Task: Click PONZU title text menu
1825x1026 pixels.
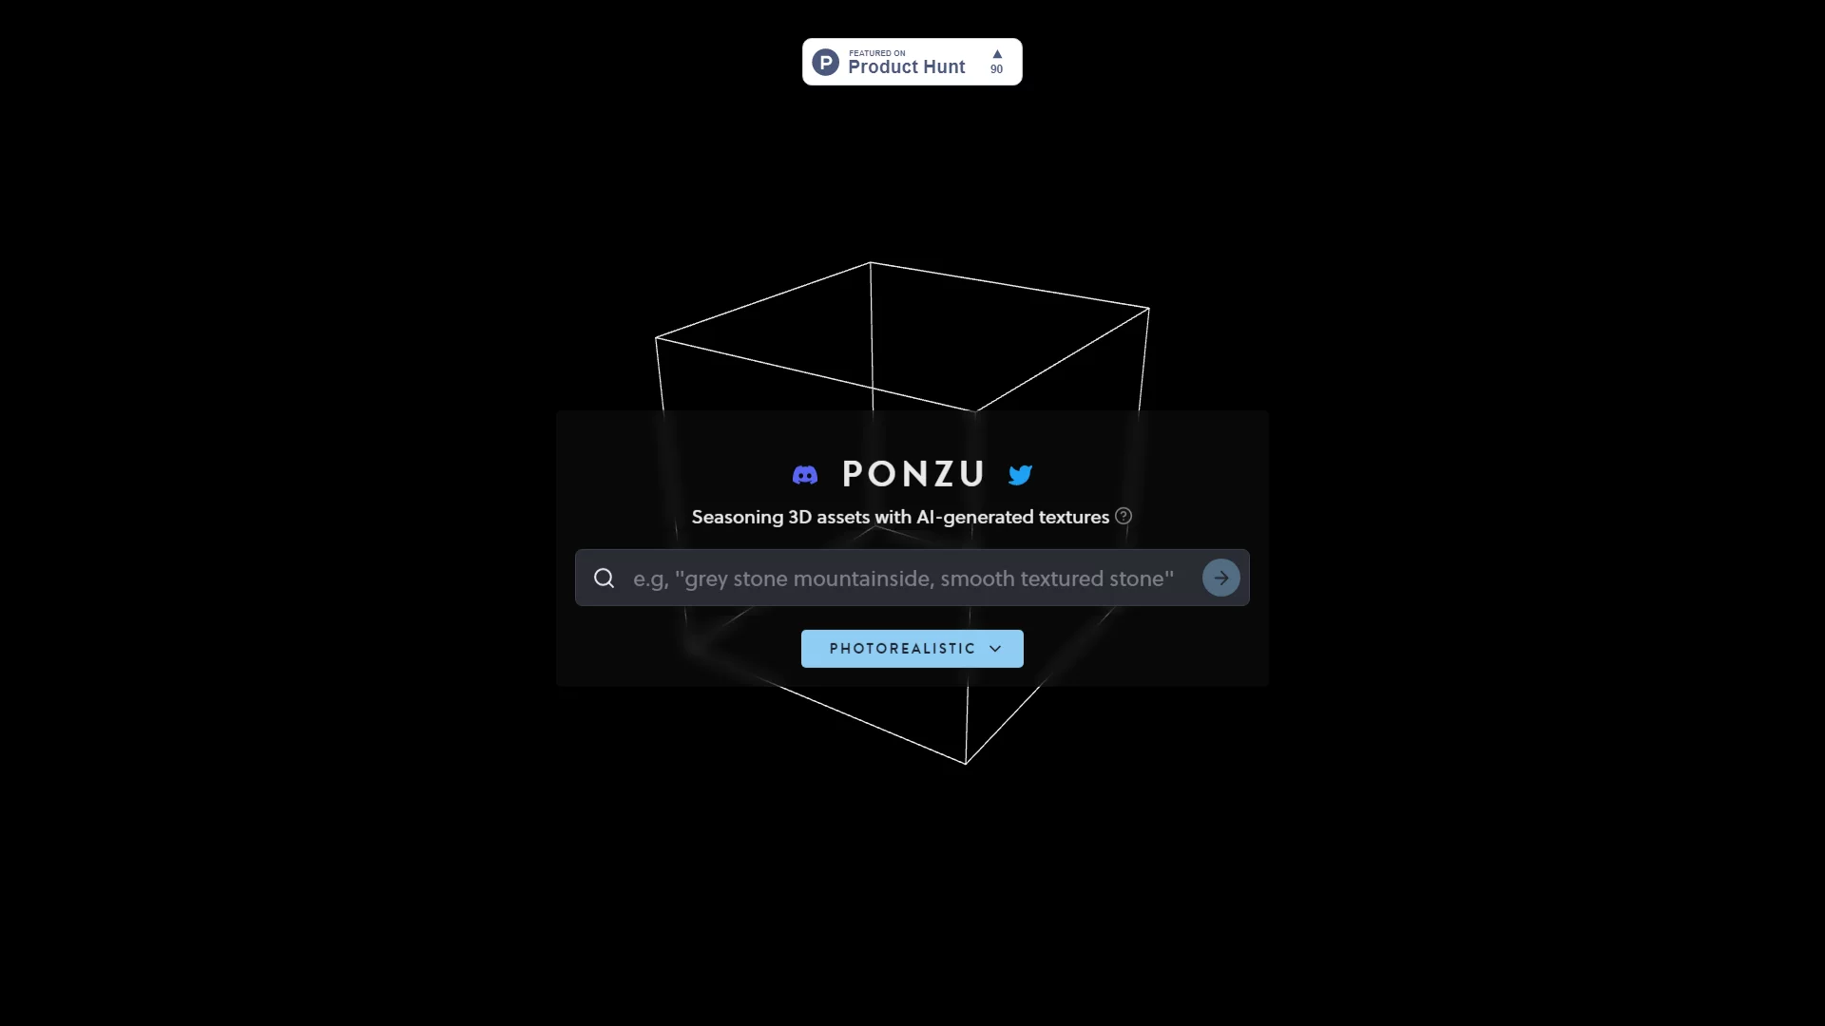Action: point(912,472)
